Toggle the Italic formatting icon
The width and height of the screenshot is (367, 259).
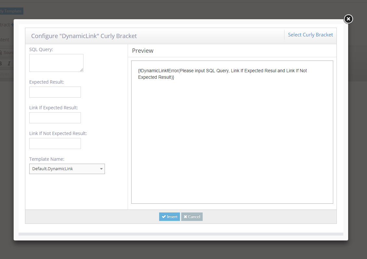point(9,63)
